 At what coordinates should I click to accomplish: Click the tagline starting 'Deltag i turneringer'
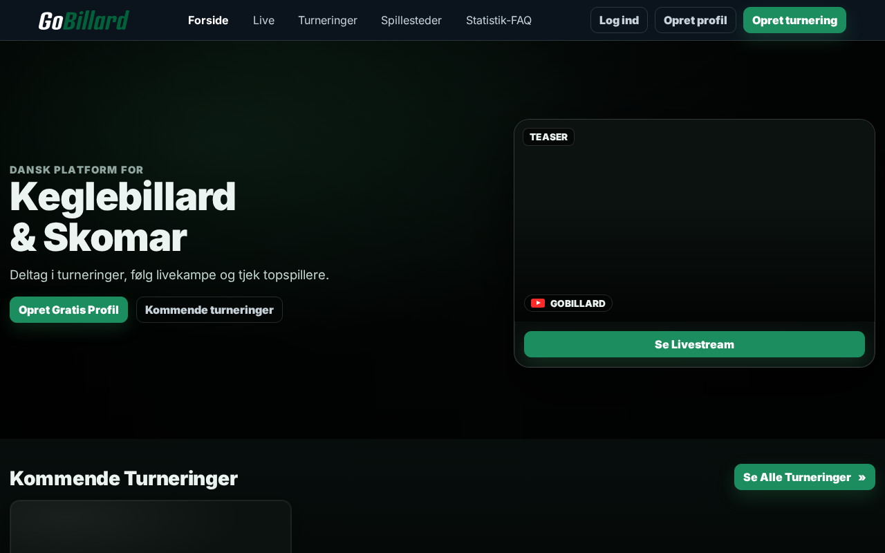click(x=169, y=275)
